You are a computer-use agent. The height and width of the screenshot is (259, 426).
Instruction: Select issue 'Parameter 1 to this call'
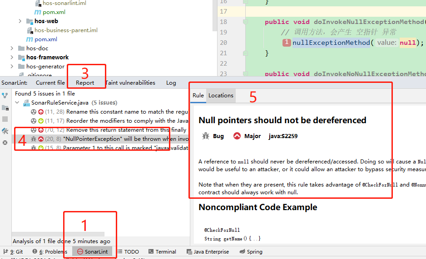coord(109,148)
